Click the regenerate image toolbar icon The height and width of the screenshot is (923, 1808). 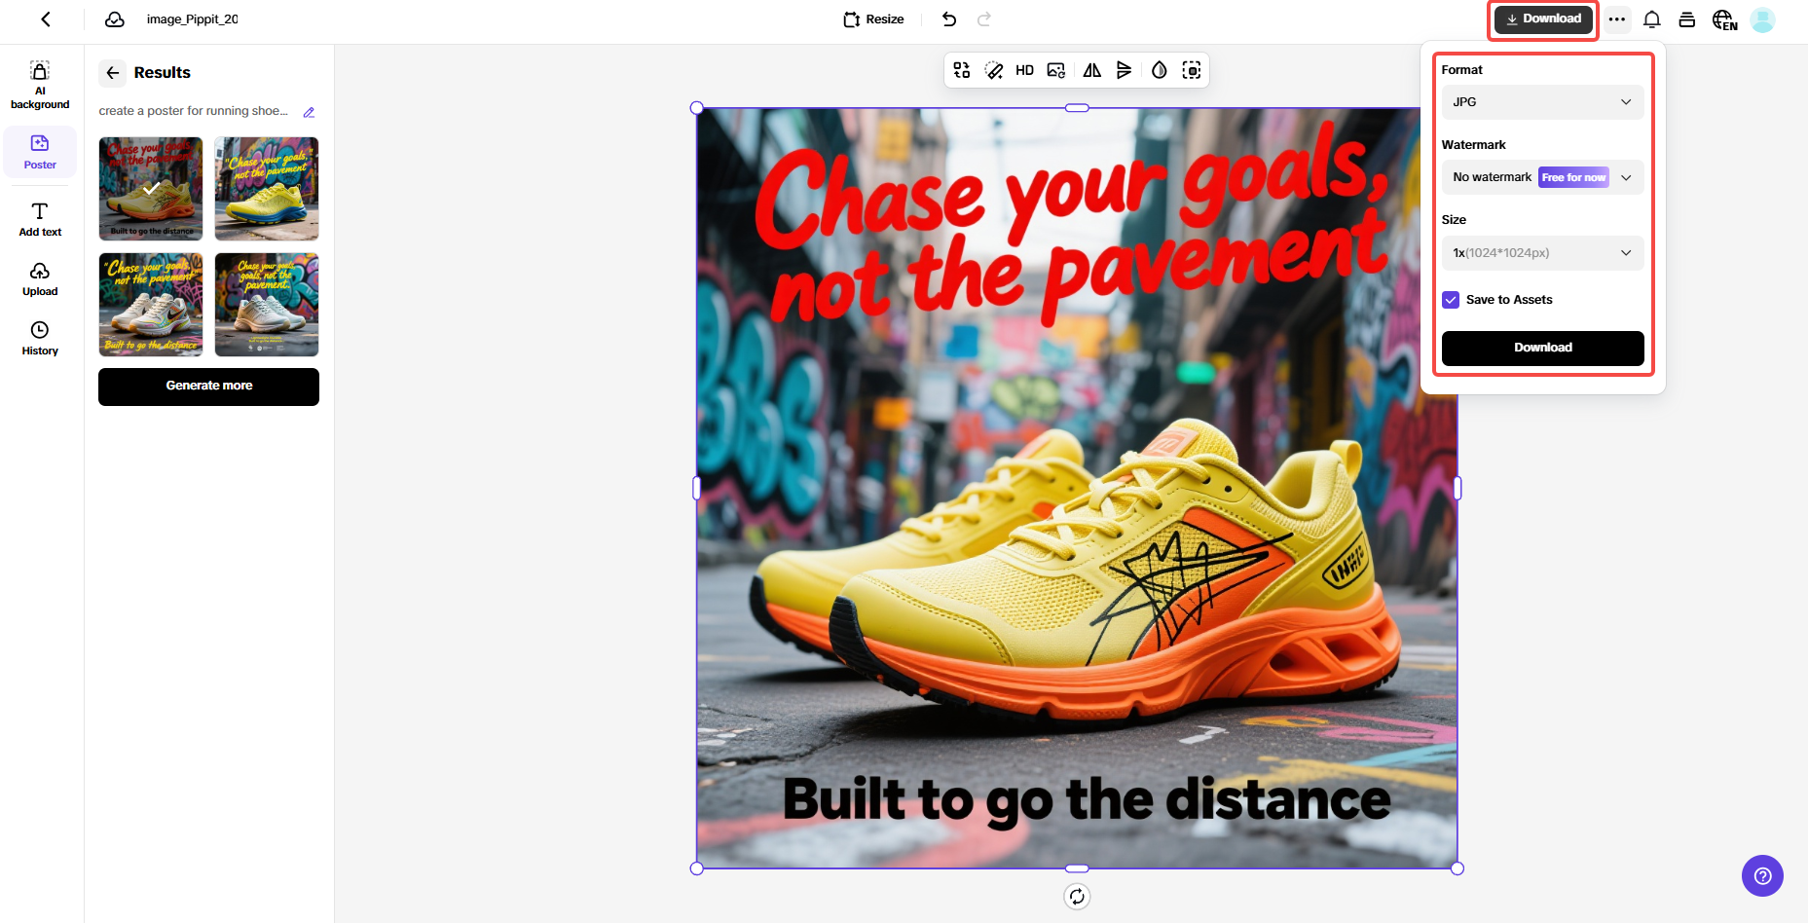pyautogui.click(x=1056, y=70)
